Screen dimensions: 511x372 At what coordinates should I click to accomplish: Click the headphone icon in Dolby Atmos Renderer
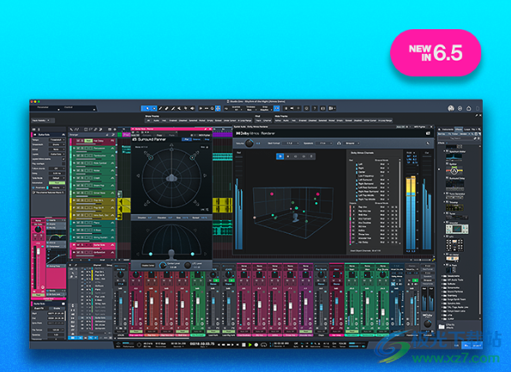[x=339, y=143]
